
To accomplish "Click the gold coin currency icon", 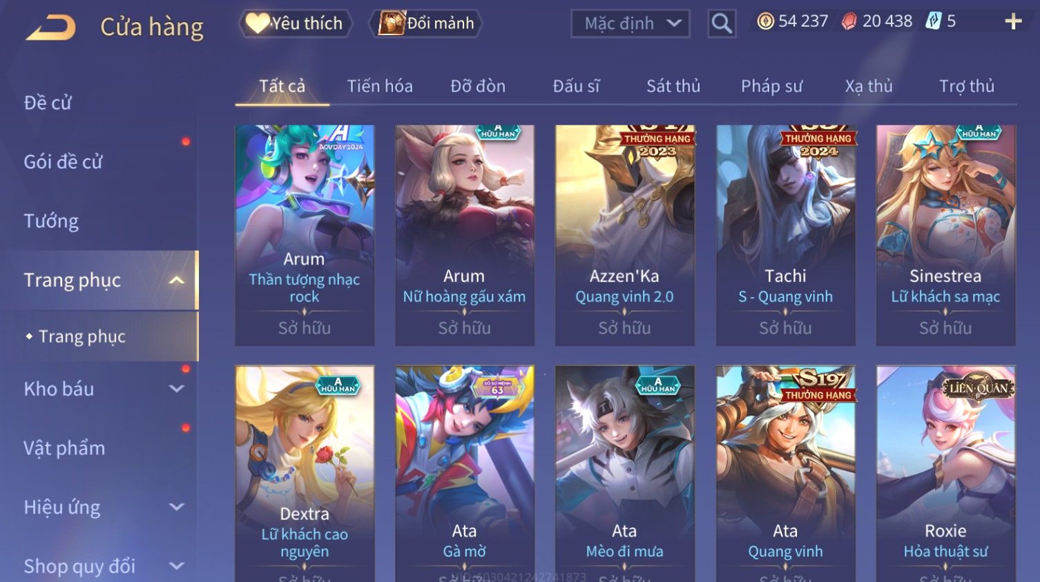I will pos(765,21).
